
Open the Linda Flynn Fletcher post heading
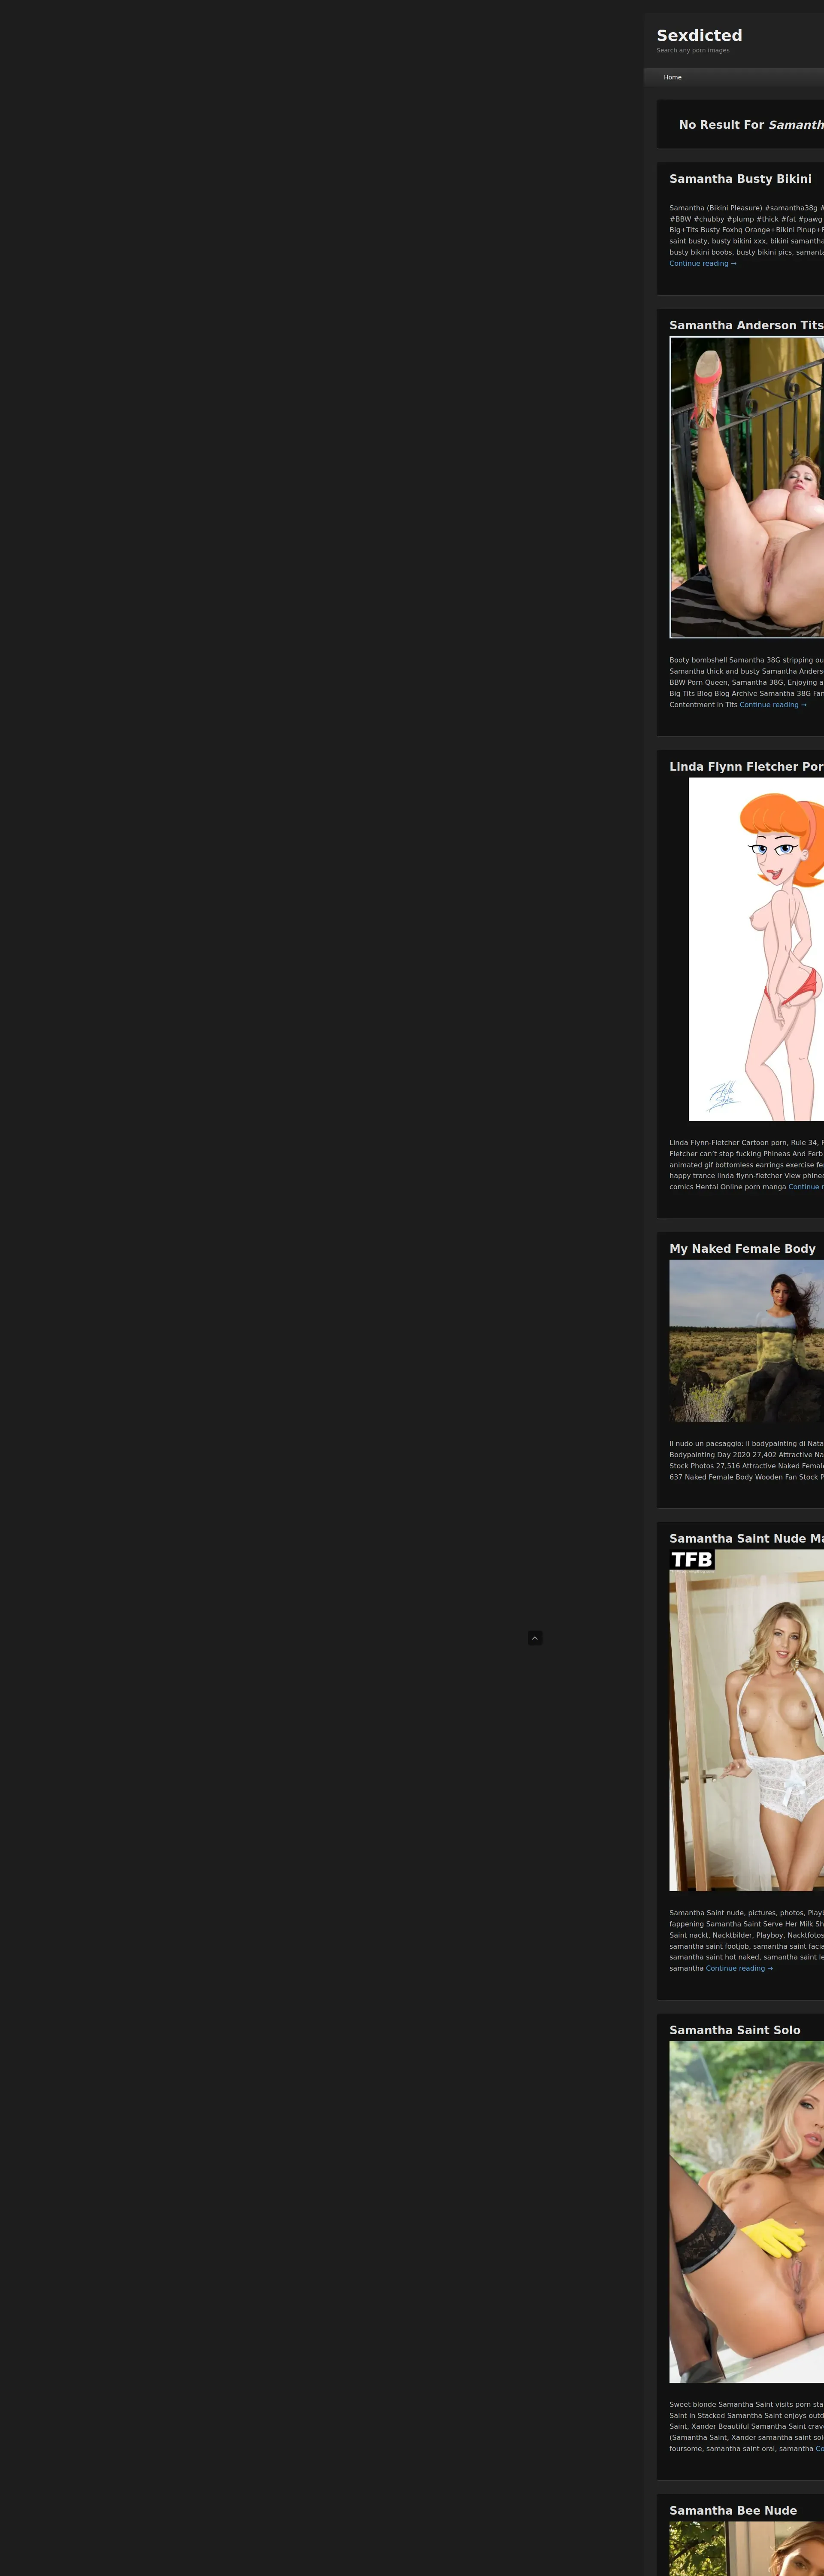746,767
